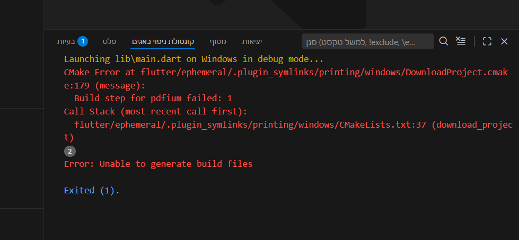519x240 pixels.
Task: Click the magnifier search icon
Action: pos(444,41)
